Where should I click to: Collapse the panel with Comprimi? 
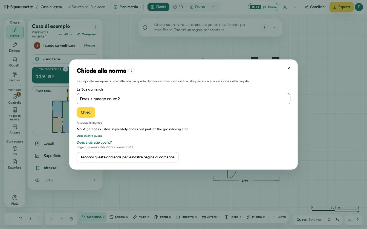pyautogui.click(x=87, y=34)
